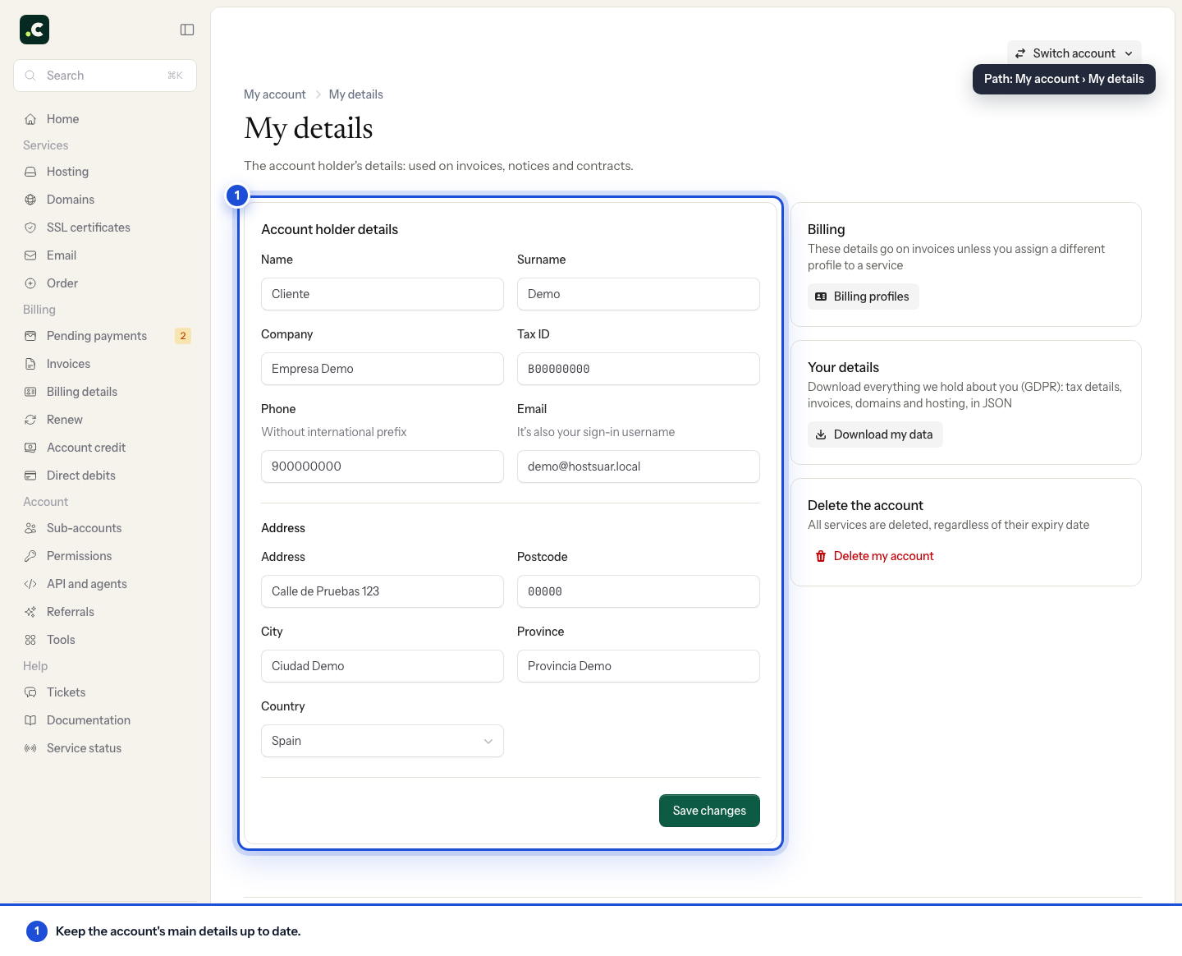Click Delete my account
Screen dimensions: 1182x956
pyautogui.click(x=874, y=556)
